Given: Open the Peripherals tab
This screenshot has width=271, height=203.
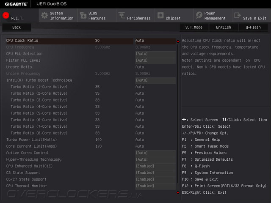Looking at the screenshot, I should [135, 16].
